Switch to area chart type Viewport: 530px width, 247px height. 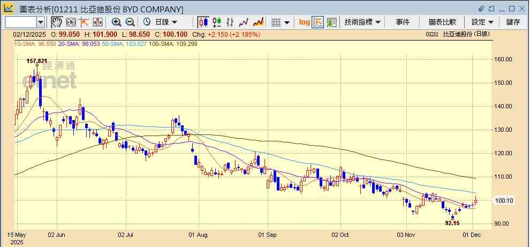pyautogui.click(x=258, y=22)
